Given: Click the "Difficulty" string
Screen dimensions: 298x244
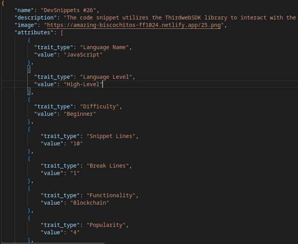Looking at the screenshot, I should (99, 106).
